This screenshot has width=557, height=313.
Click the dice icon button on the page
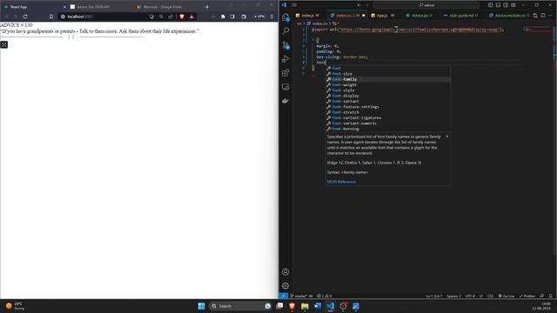[x=3, y=44]
